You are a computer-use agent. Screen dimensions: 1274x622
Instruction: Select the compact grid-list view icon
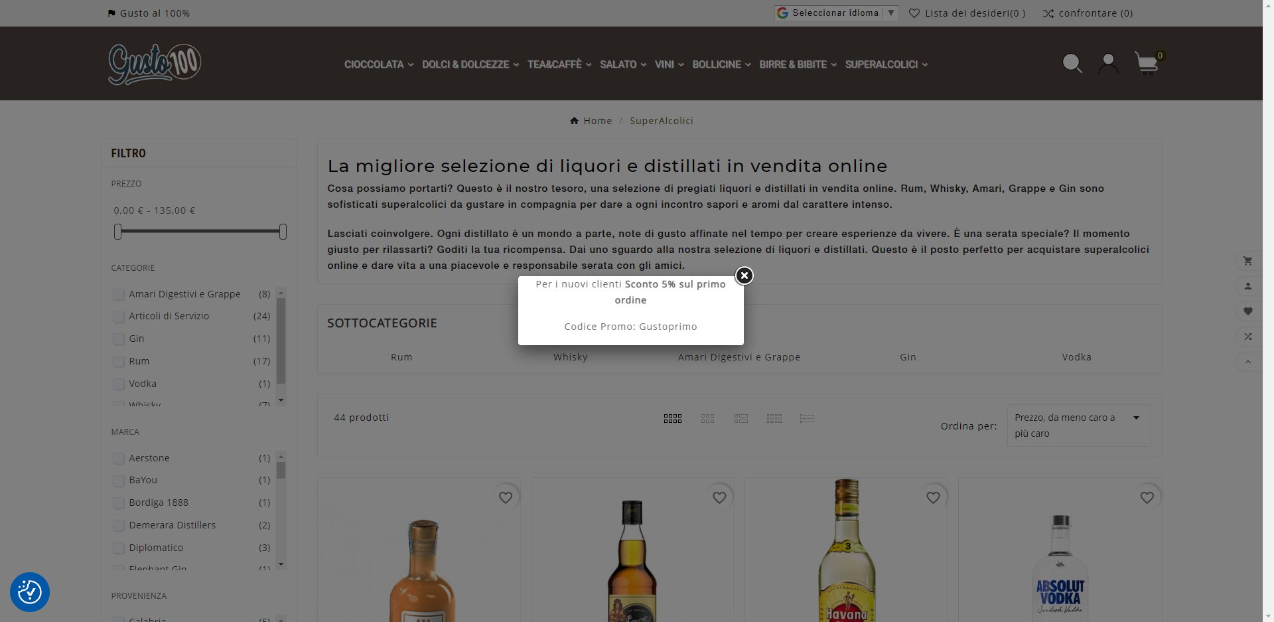point(774,418)
